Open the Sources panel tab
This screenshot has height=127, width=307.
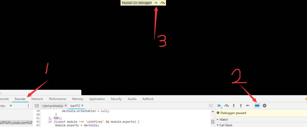[x=20, y=99]
